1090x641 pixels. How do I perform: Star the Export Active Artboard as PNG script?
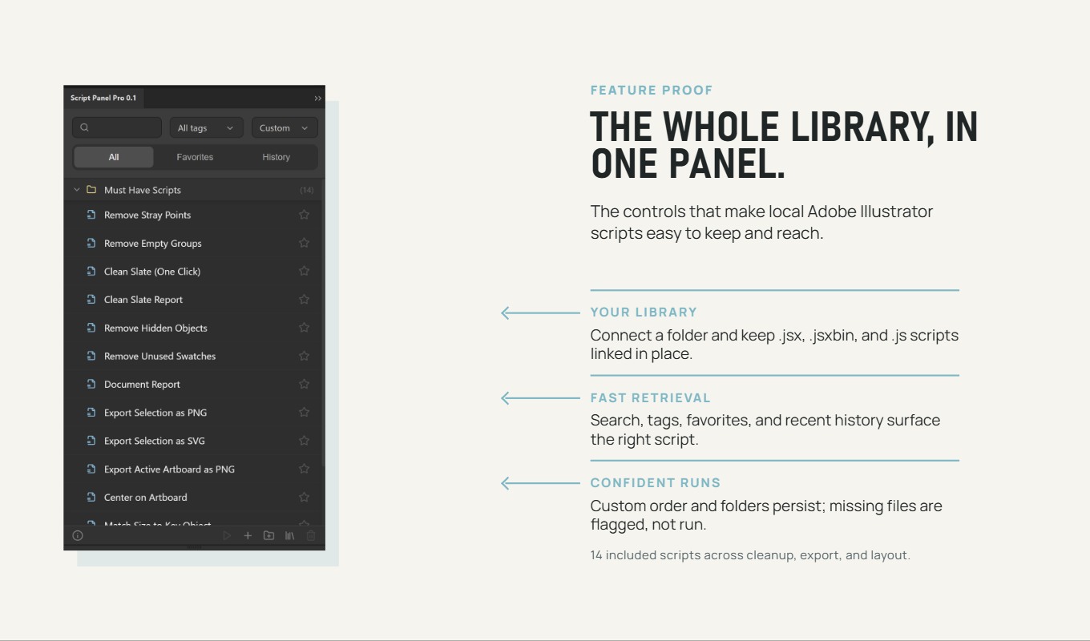tap(304, 469)
